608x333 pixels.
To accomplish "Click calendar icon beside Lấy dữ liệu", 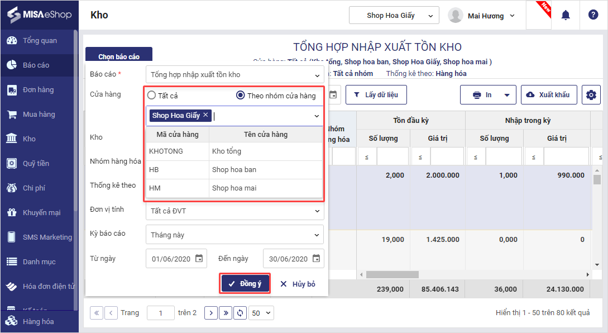I will coord(333,94).
